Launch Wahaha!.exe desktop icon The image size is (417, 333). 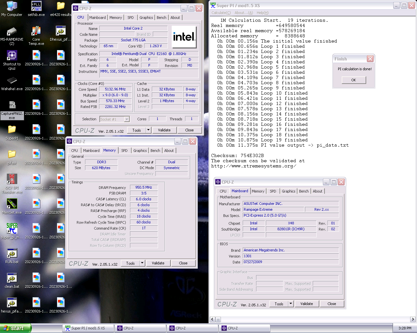tap(12, 83)
